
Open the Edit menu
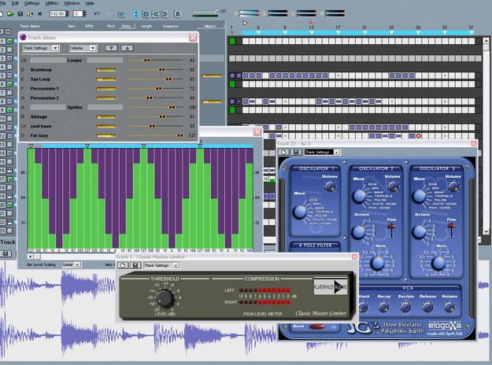click(x=15, y=3)
